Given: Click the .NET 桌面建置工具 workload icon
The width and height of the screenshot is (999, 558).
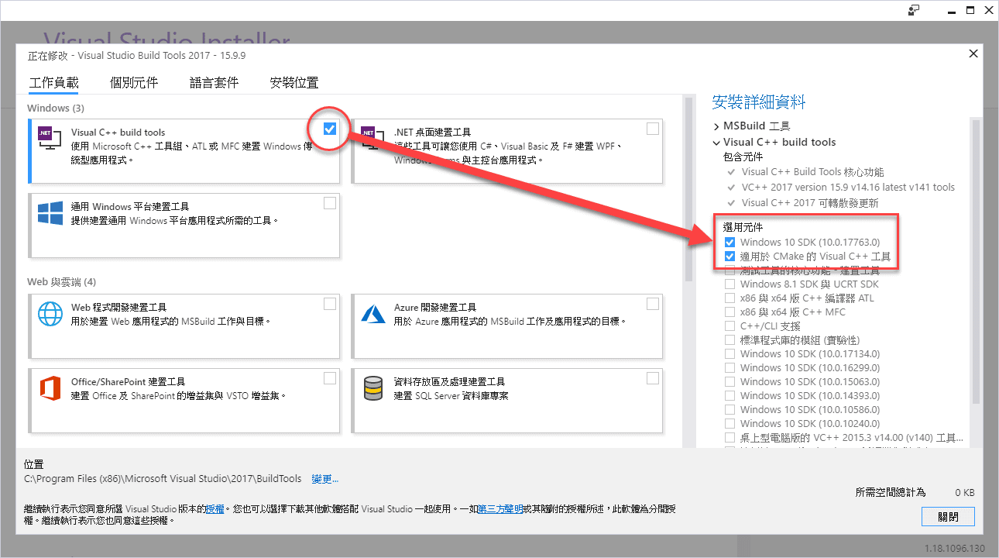Looking at the screenshot, I should click(x=373, y=139).
